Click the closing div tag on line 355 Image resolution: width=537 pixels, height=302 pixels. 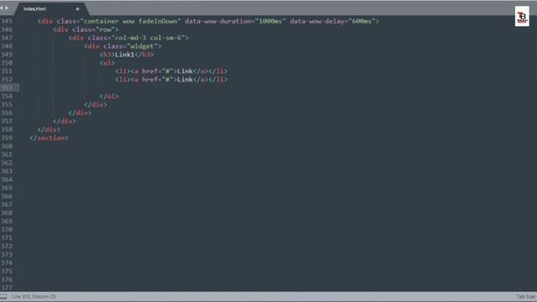(96, 105)
